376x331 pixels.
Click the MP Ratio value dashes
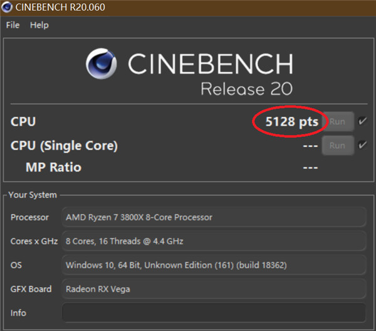(310, 168)
